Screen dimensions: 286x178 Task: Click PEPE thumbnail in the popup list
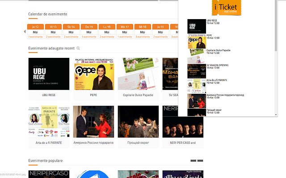(x=197, y=41)
